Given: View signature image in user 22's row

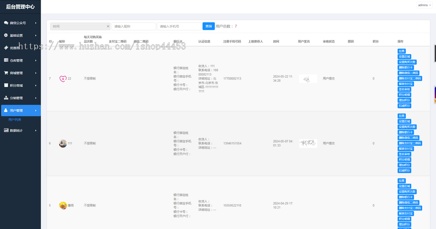Looking at the screenshot, I should point(308,79).
